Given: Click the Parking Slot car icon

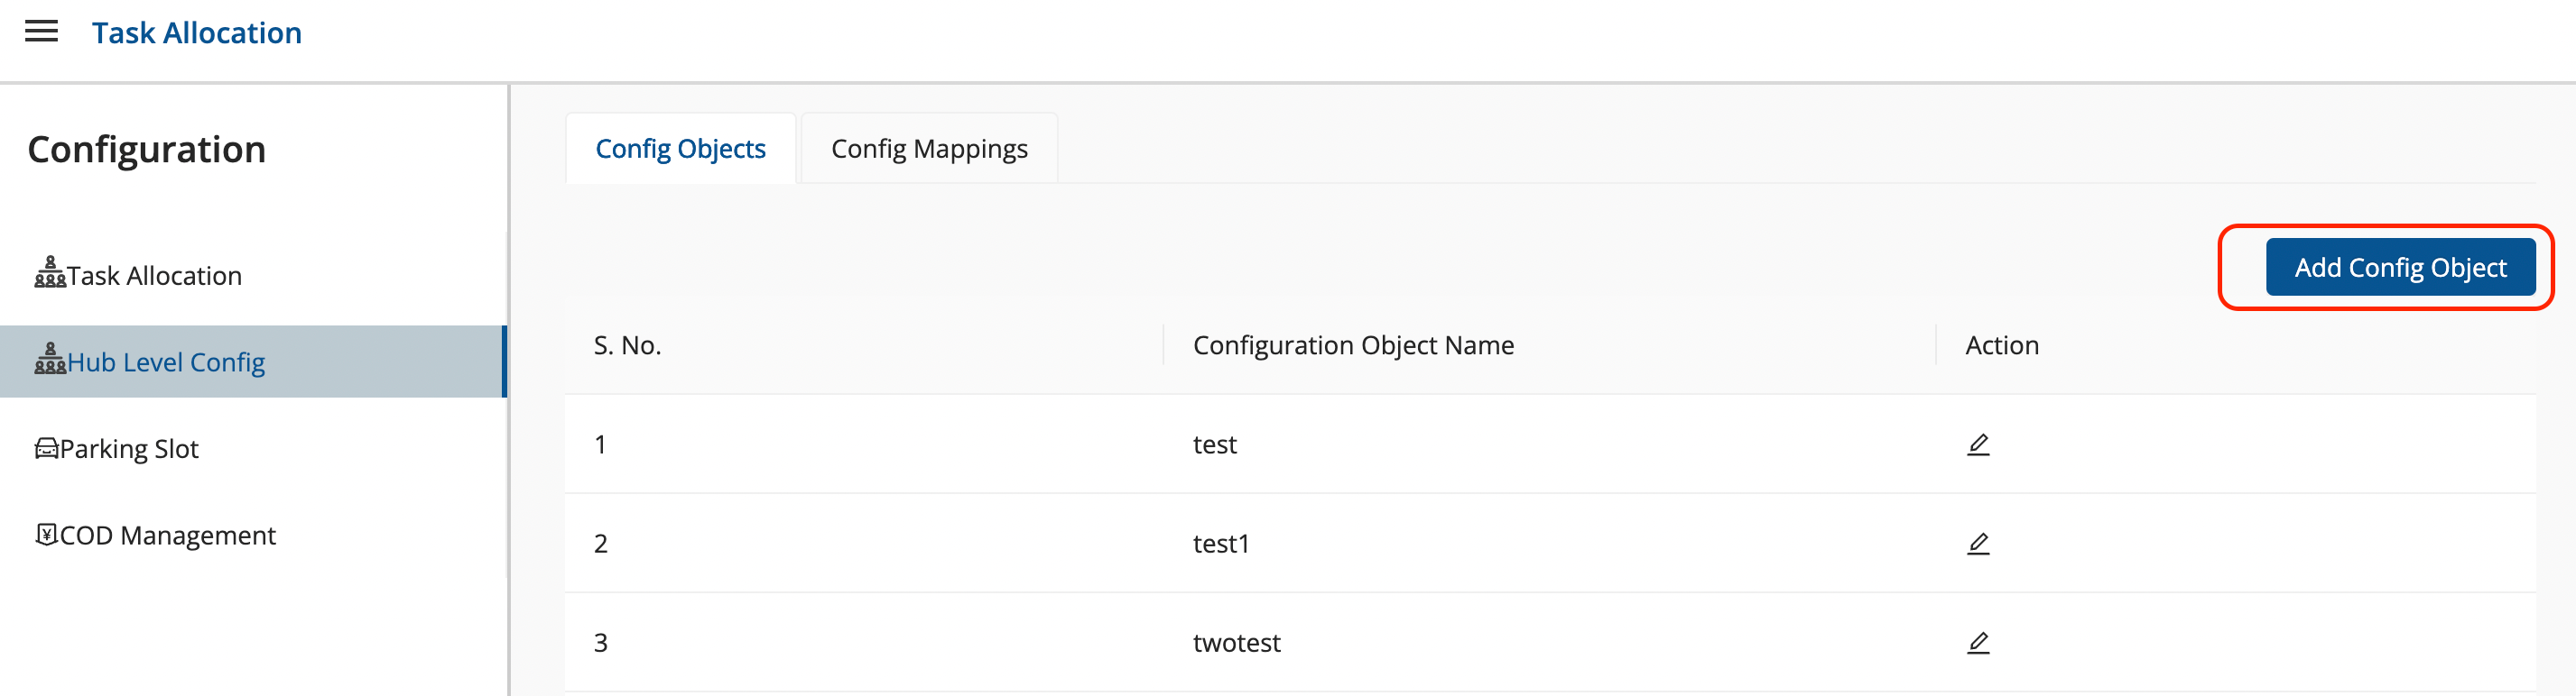Looking at the screenshot, I should tap(46, 448).
